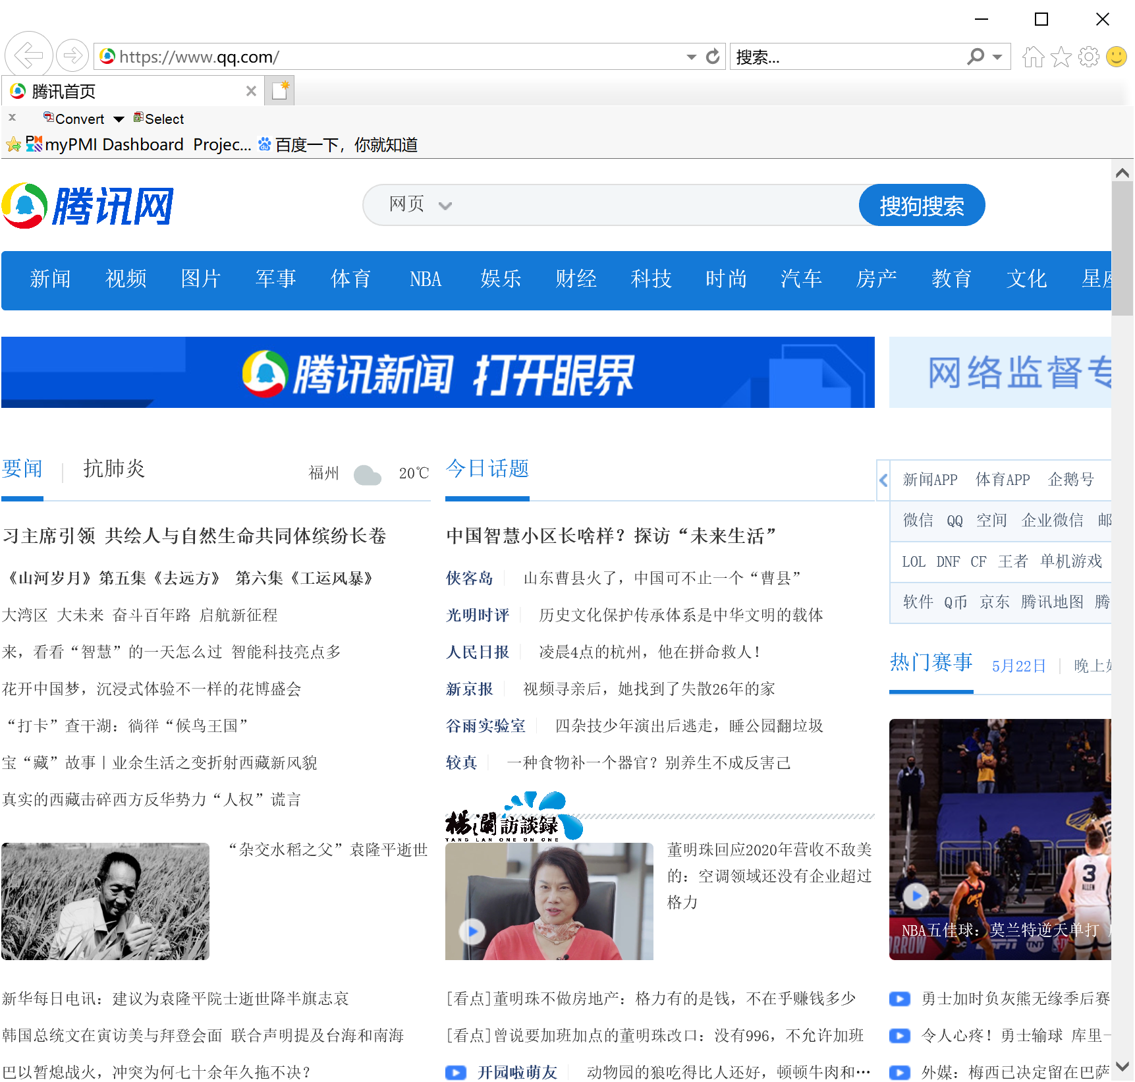Open the 杨澜访谈录 logo
The image size is (1135, 1082).
[x=514, y=818]
